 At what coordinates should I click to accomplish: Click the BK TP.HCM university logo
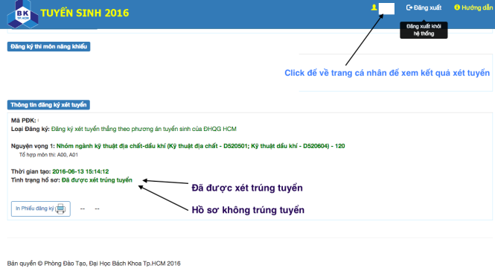23,14
